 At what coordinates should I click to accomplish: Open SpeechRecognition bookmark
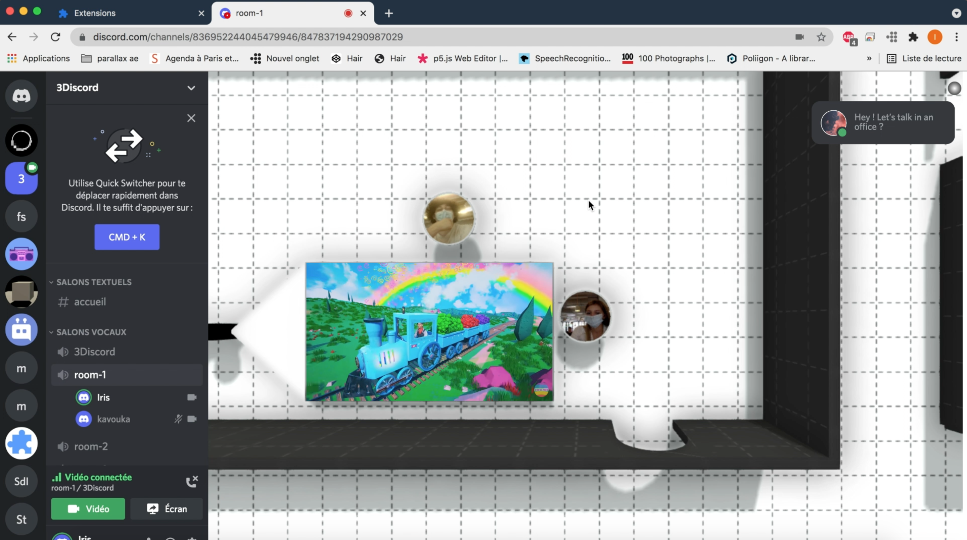(564, 58)
